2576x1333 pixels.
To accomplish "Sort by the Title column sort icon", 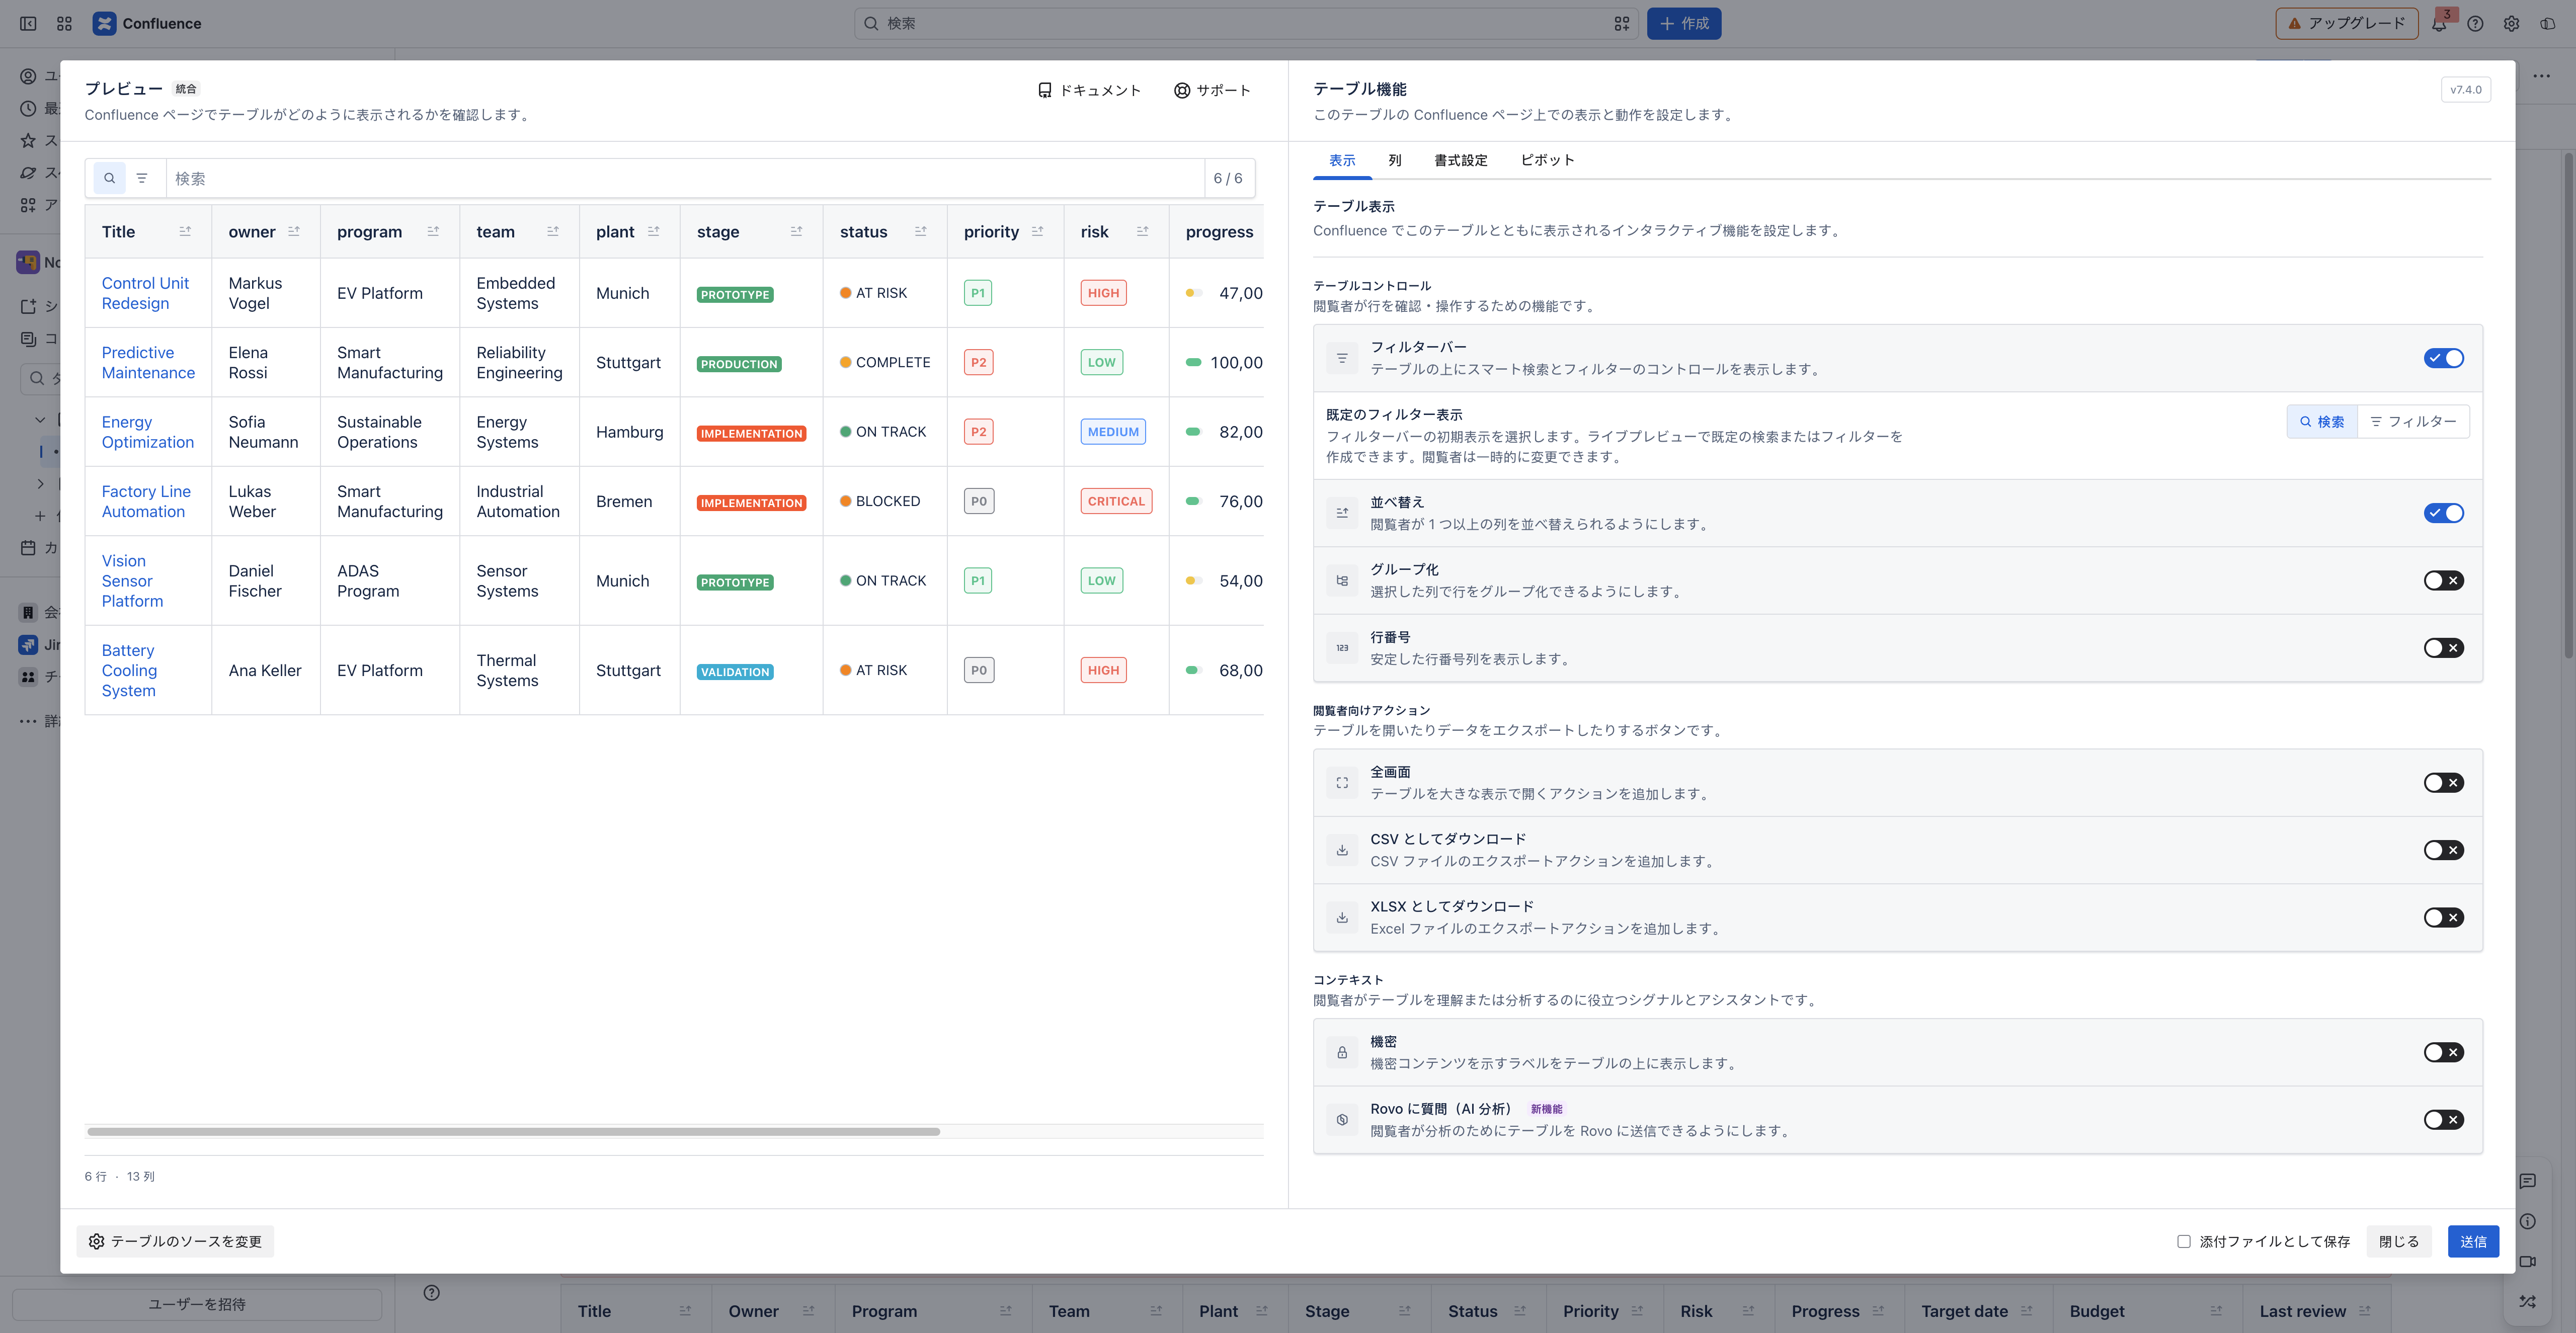I will pyautogui.click(x=185, y=231).
